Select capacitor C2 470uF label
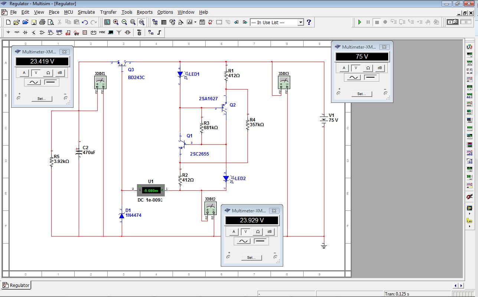The height and width of the screenshot is (297, 478). 89,150
